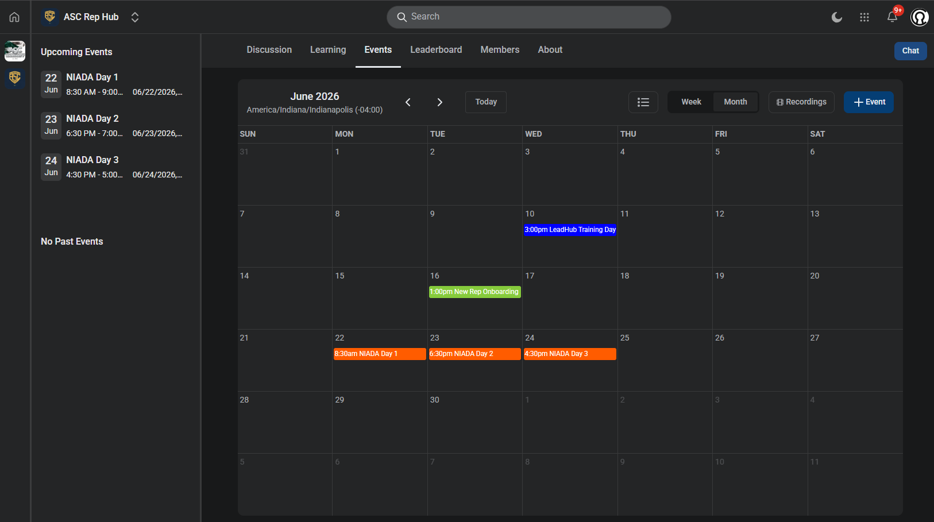The height and width of the screenshot is (522, 934).
Task: Select the Month view toggle
Action: click(x=735, y=102)
